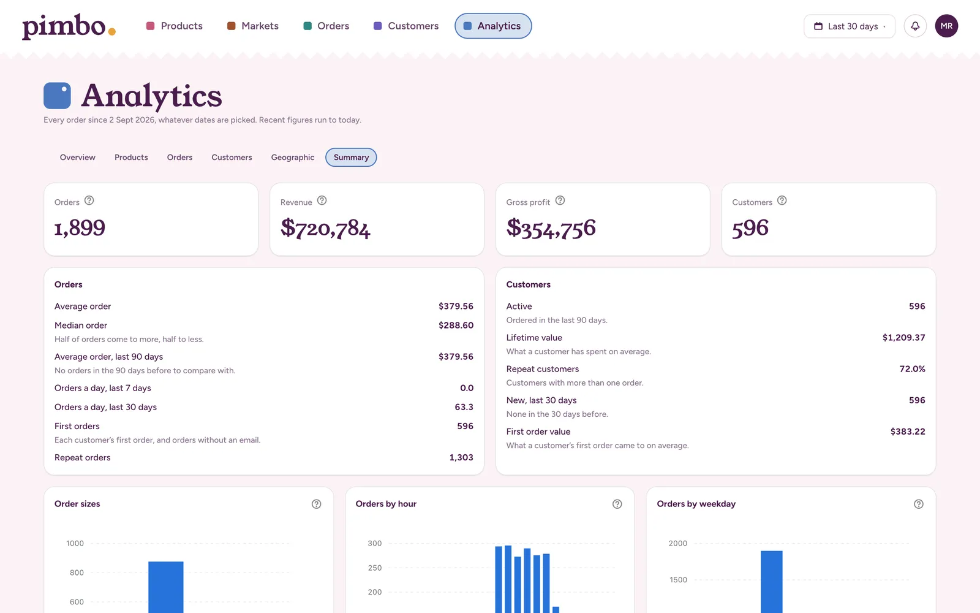
Task: Select the Summary tab
Action: click(x=351, y=158)
